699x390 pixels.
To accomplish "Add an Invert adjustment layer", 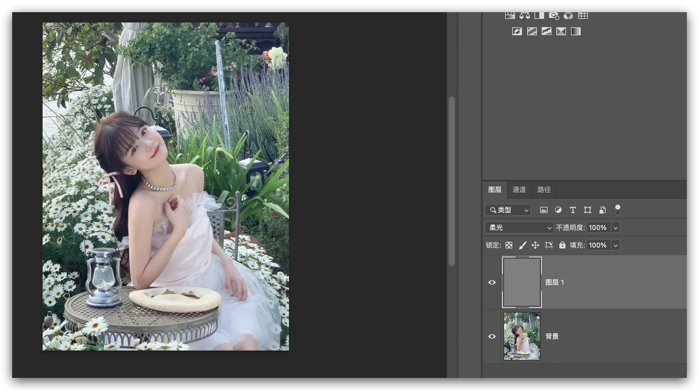I will (517, 31).
